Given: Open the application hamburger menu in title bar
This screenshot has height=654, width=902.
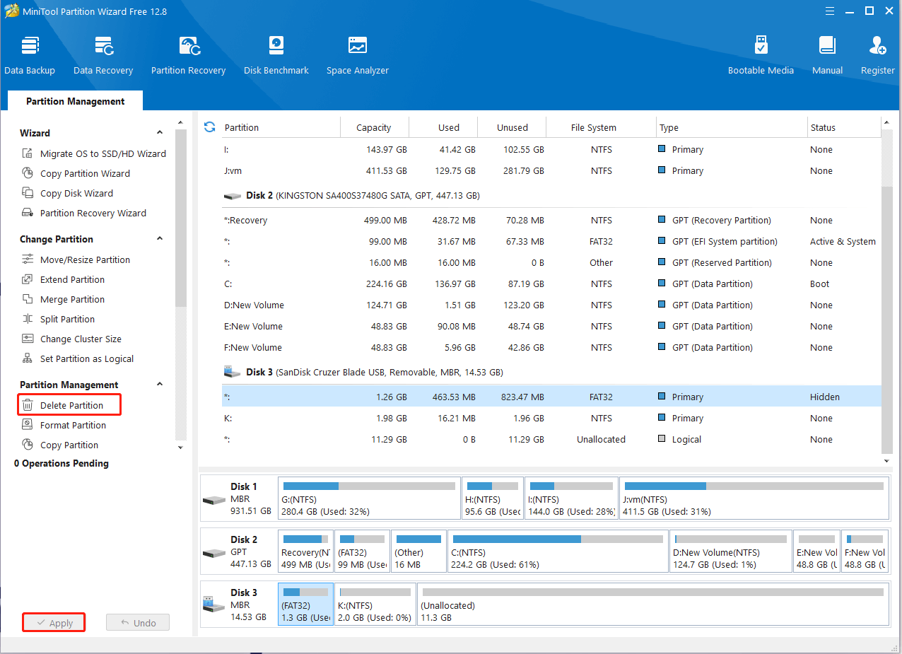Looking at the screenshot, I should point(829,11).
